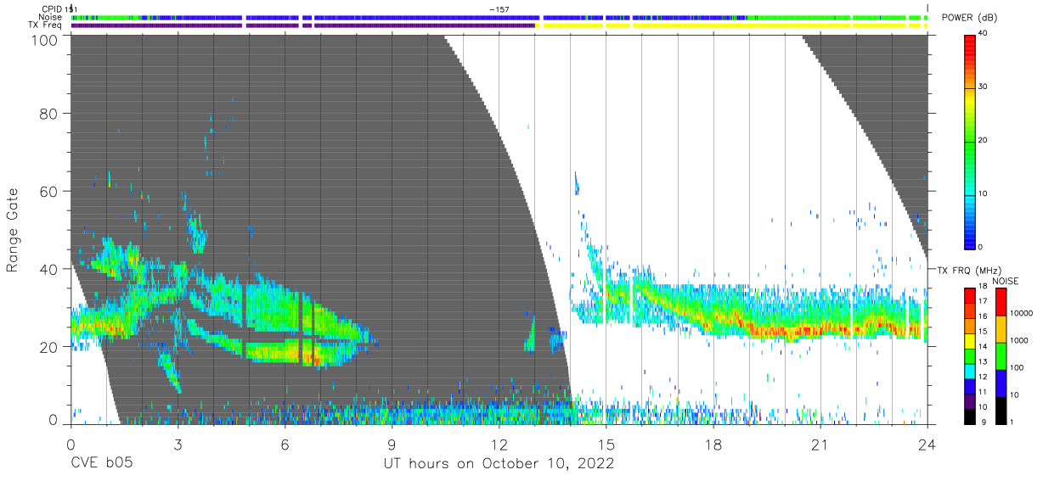Click the NOISE color scale bar
Viewport: 1043px width, 481px height.
pyautogui.click(x=1001, y=355)
